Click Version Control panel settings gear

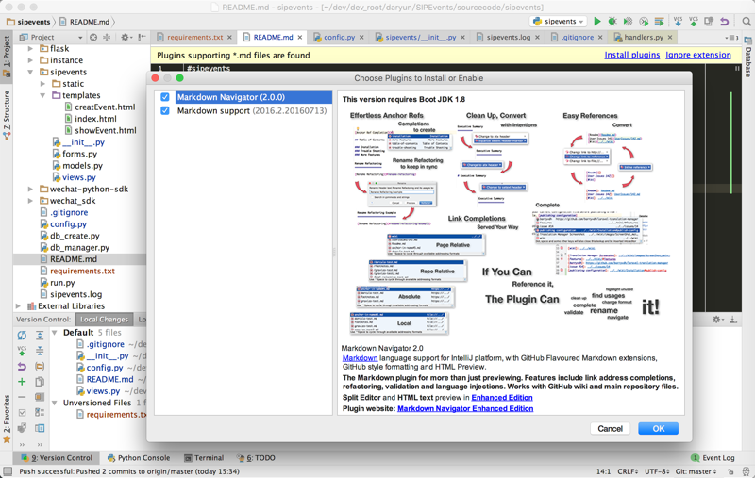coord(716,320)
